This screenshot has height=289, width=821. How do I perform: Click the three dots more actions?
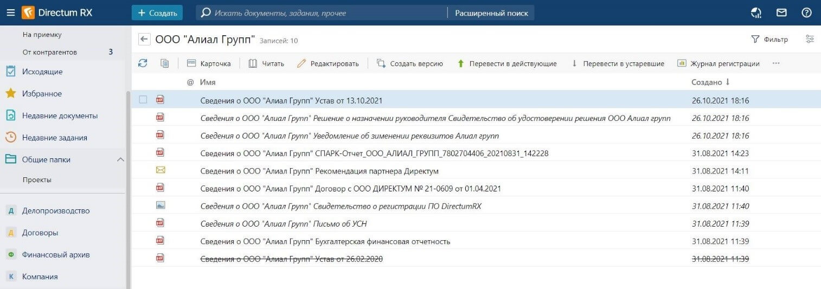(776, 63)
